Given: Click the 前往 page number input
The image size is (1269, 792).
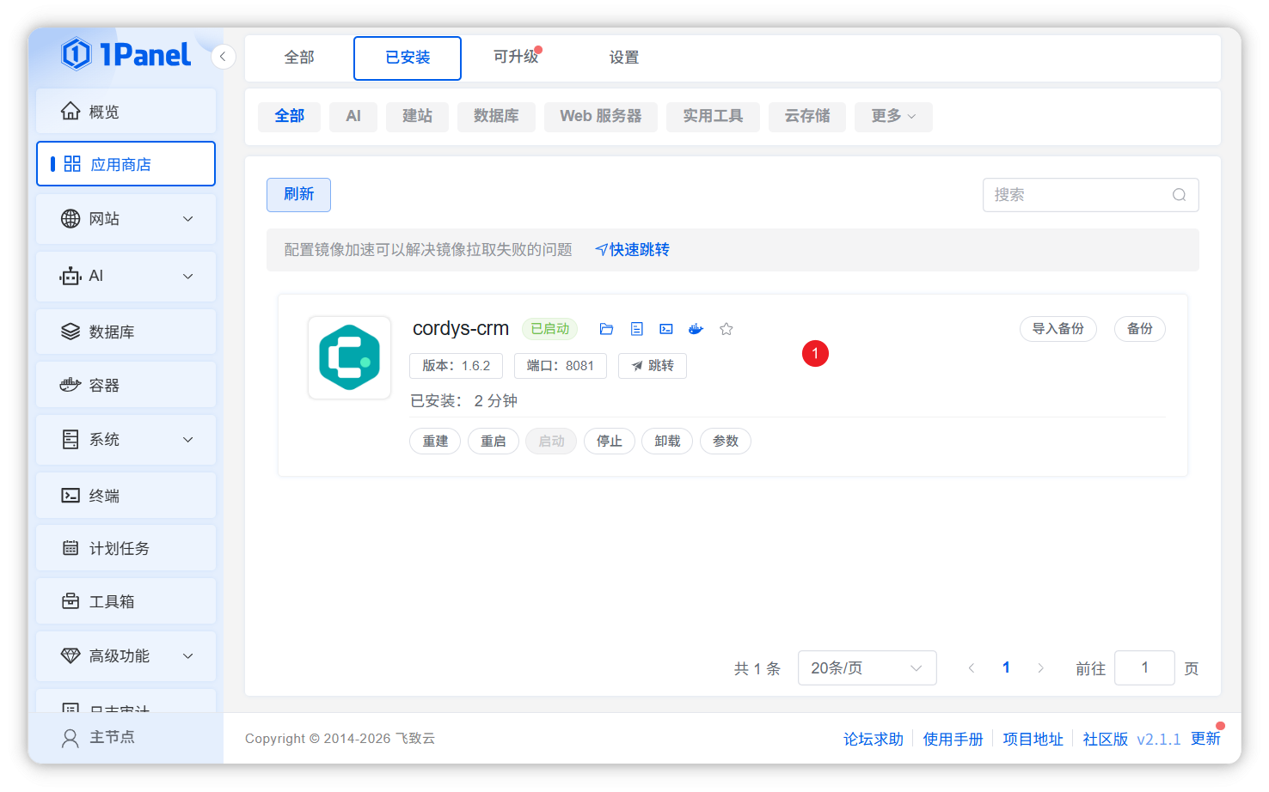Looking at the screenshot, I should 1144,668.
